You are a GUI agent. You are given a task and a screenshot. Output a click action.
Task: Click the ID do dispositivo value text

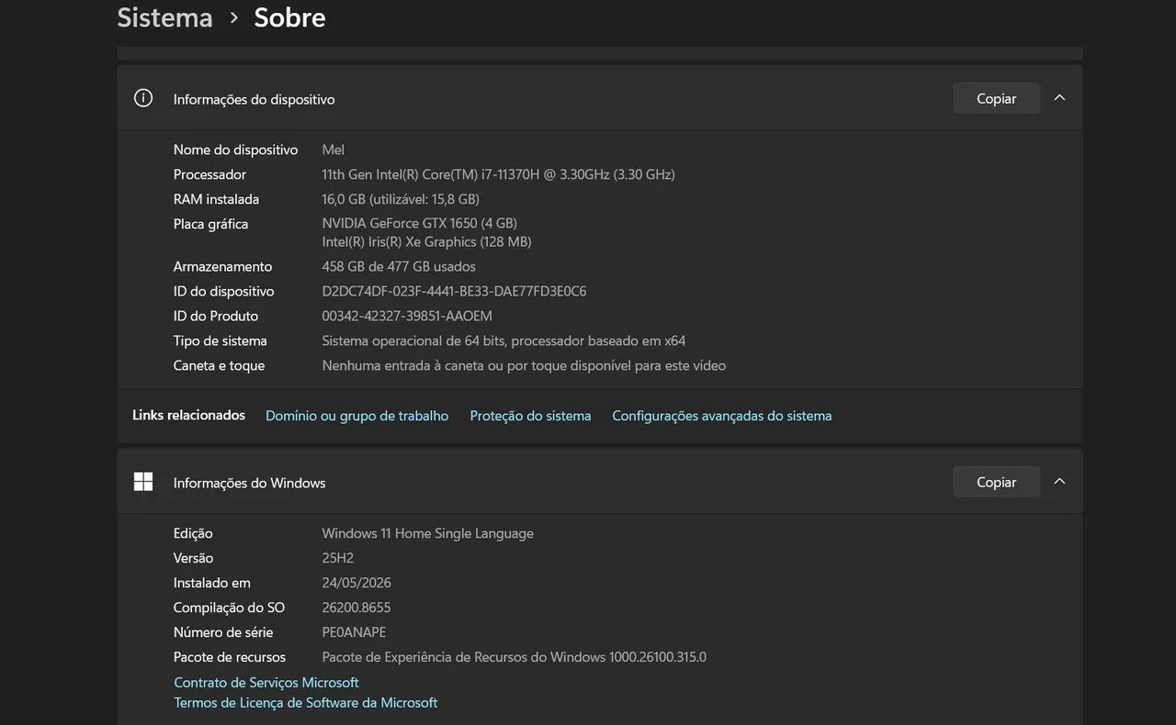tap(454, 291)
